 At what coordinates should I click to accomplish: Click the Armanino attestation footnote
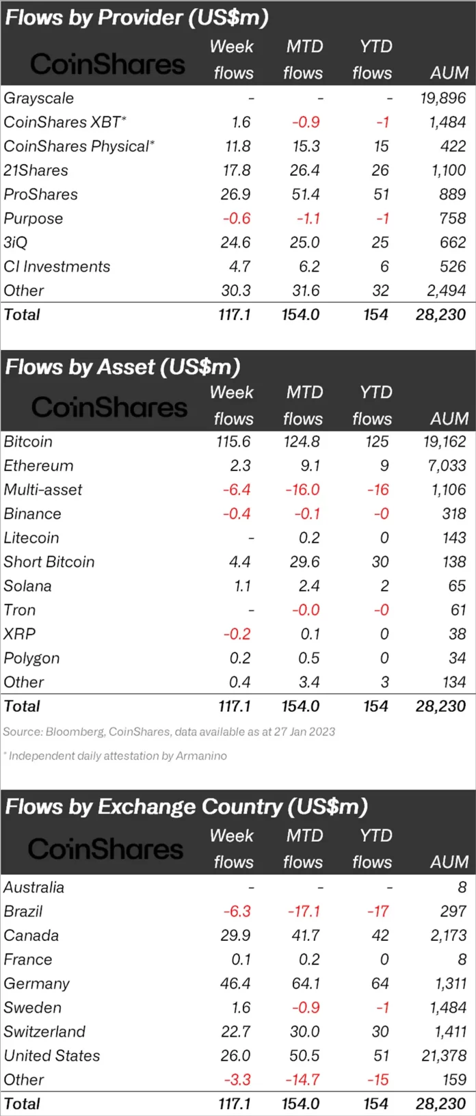tap(116, 756)
